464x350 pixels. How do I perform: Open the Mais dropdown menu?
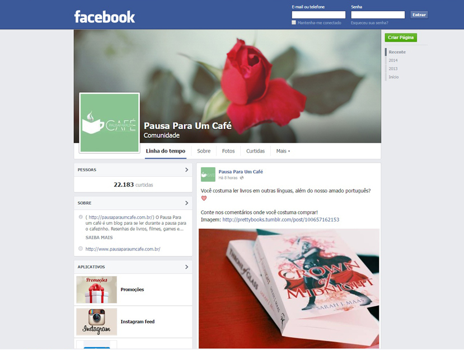(x=283, y=151)
